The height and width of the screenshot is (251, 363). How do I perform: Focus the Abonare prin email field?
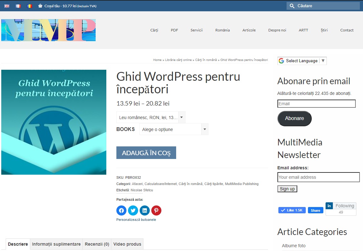click(316, 104)
